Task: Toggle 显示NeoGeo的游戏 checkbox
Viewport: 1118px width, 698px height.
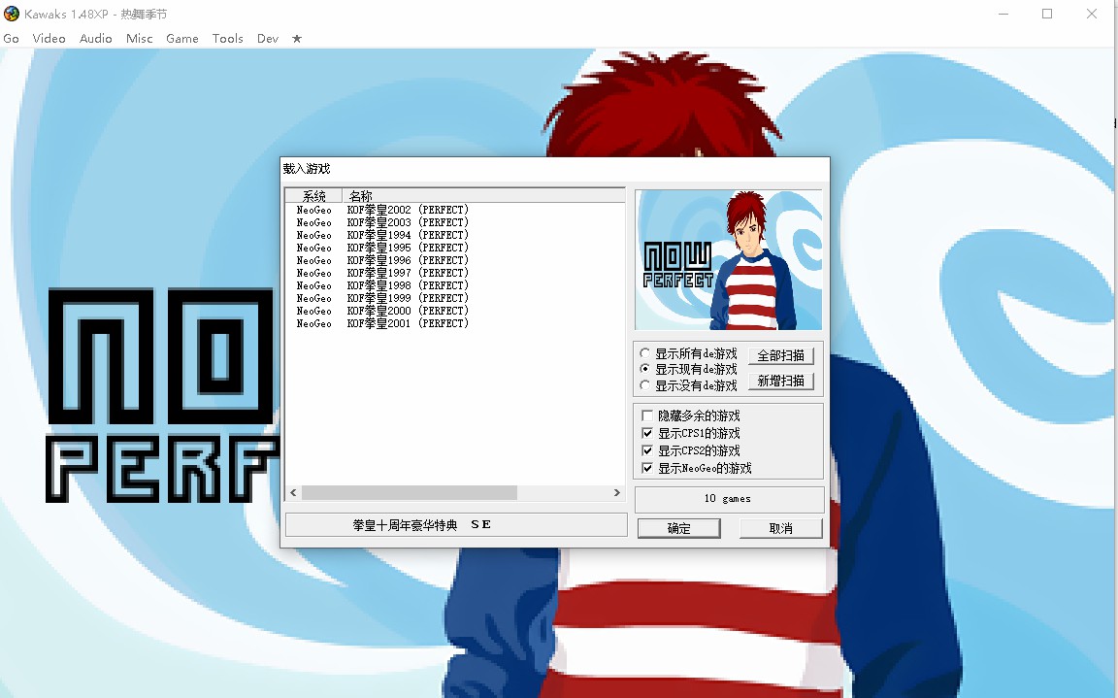Action: coord(697,469)
